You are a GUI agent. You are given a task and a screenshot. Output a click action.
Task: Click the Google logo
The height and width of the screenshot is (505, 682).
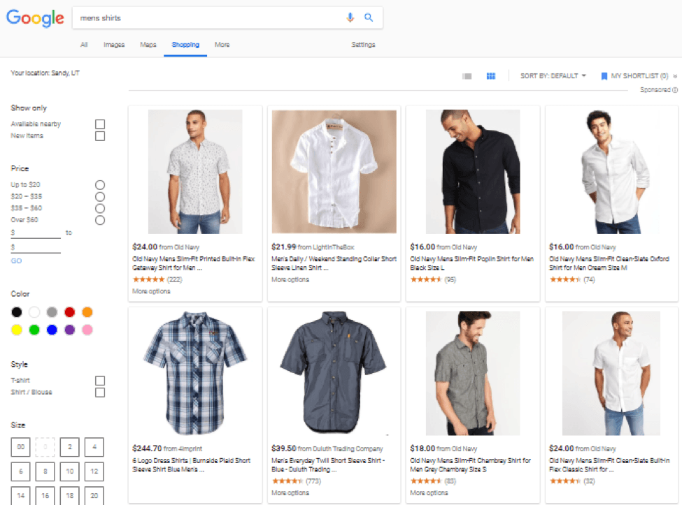(x=35, y=19)
